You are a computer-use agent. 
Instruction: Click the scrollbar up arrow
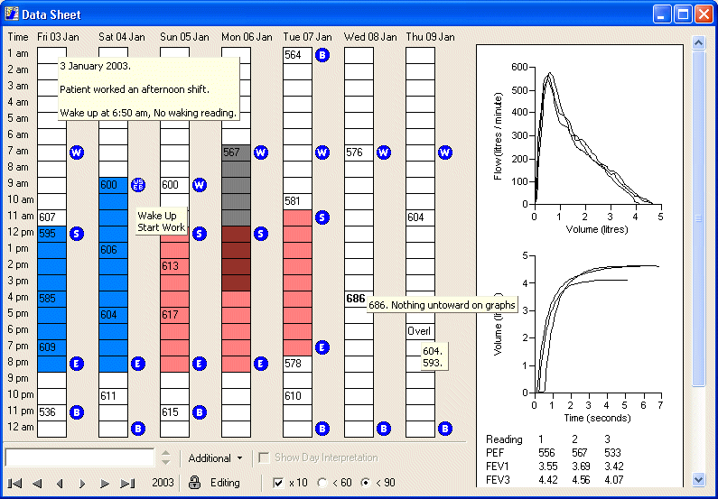click(x=698, y=43)
